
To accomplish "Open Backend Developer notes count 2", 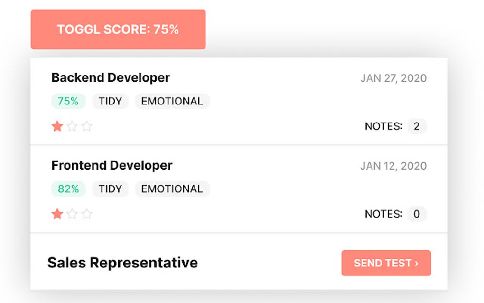I will click(417, 126).
